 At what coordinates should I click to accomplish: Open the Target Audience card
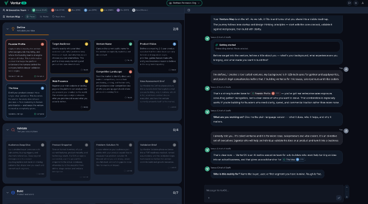pos(70,57)
